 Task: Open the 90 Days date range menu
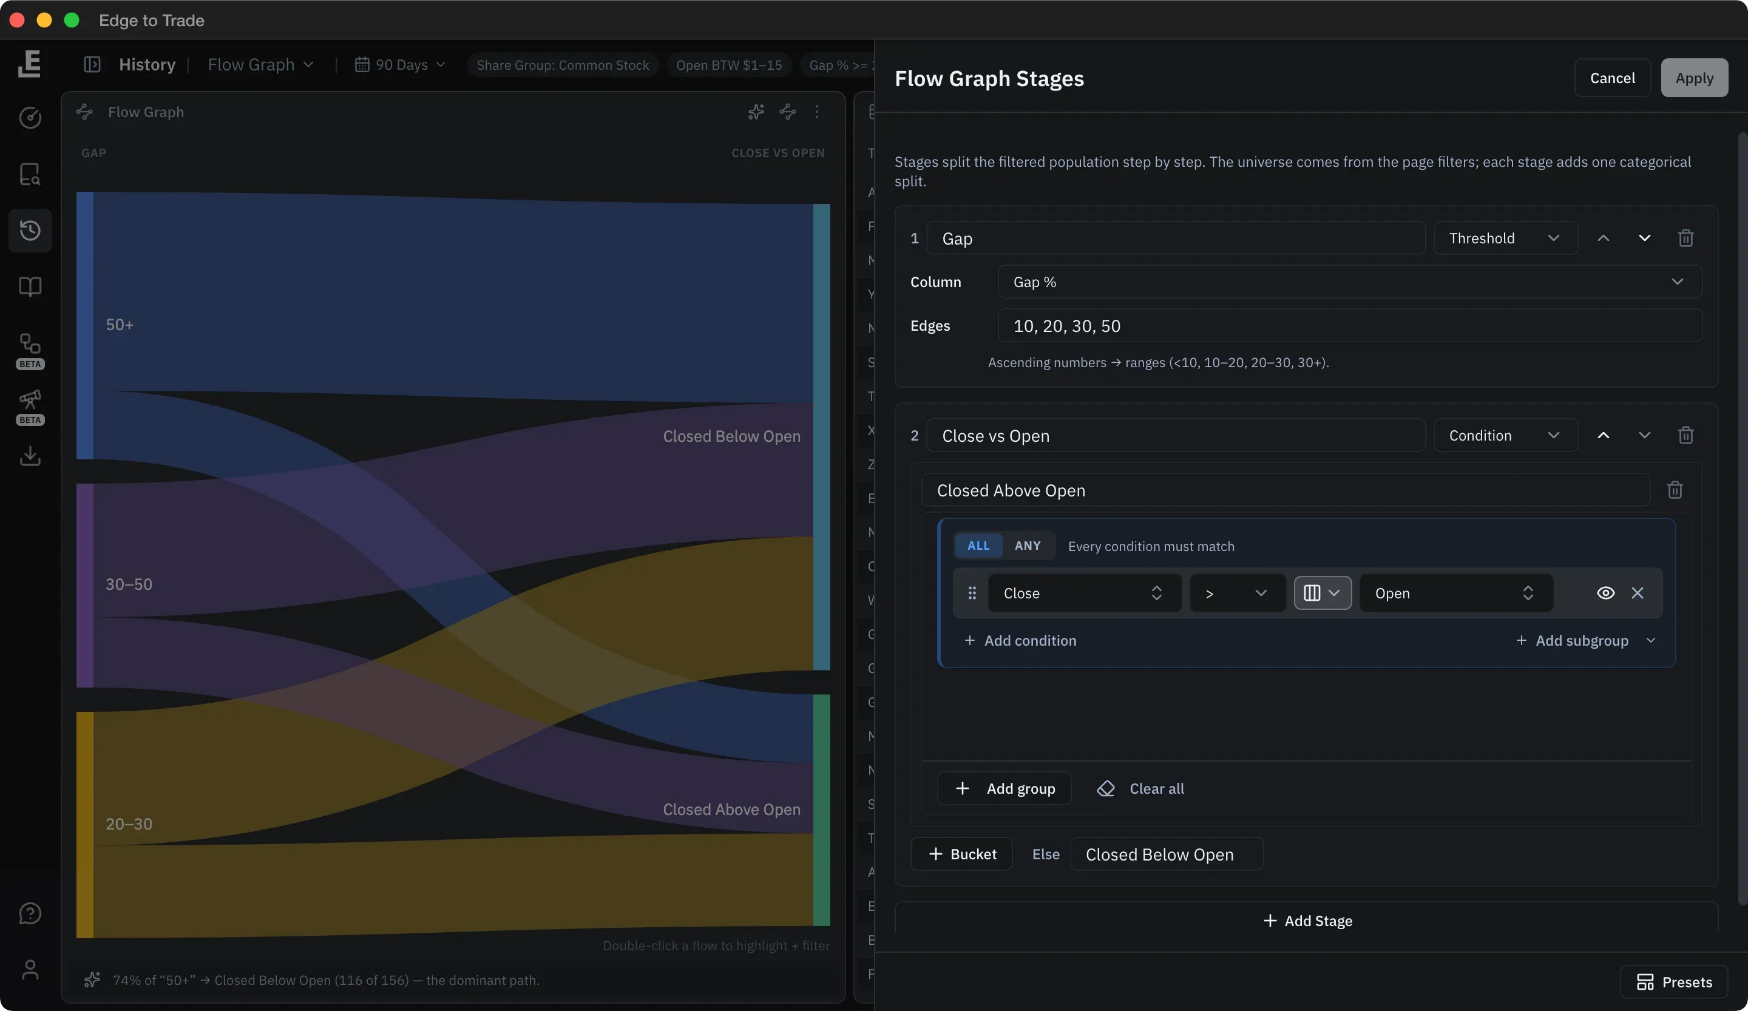click(400, 64)
